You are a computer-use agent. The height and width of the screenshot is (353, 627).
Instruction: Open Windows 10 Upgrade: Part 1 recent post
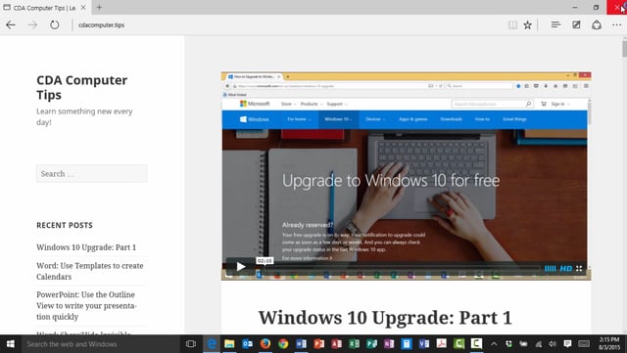click(86, 247)
